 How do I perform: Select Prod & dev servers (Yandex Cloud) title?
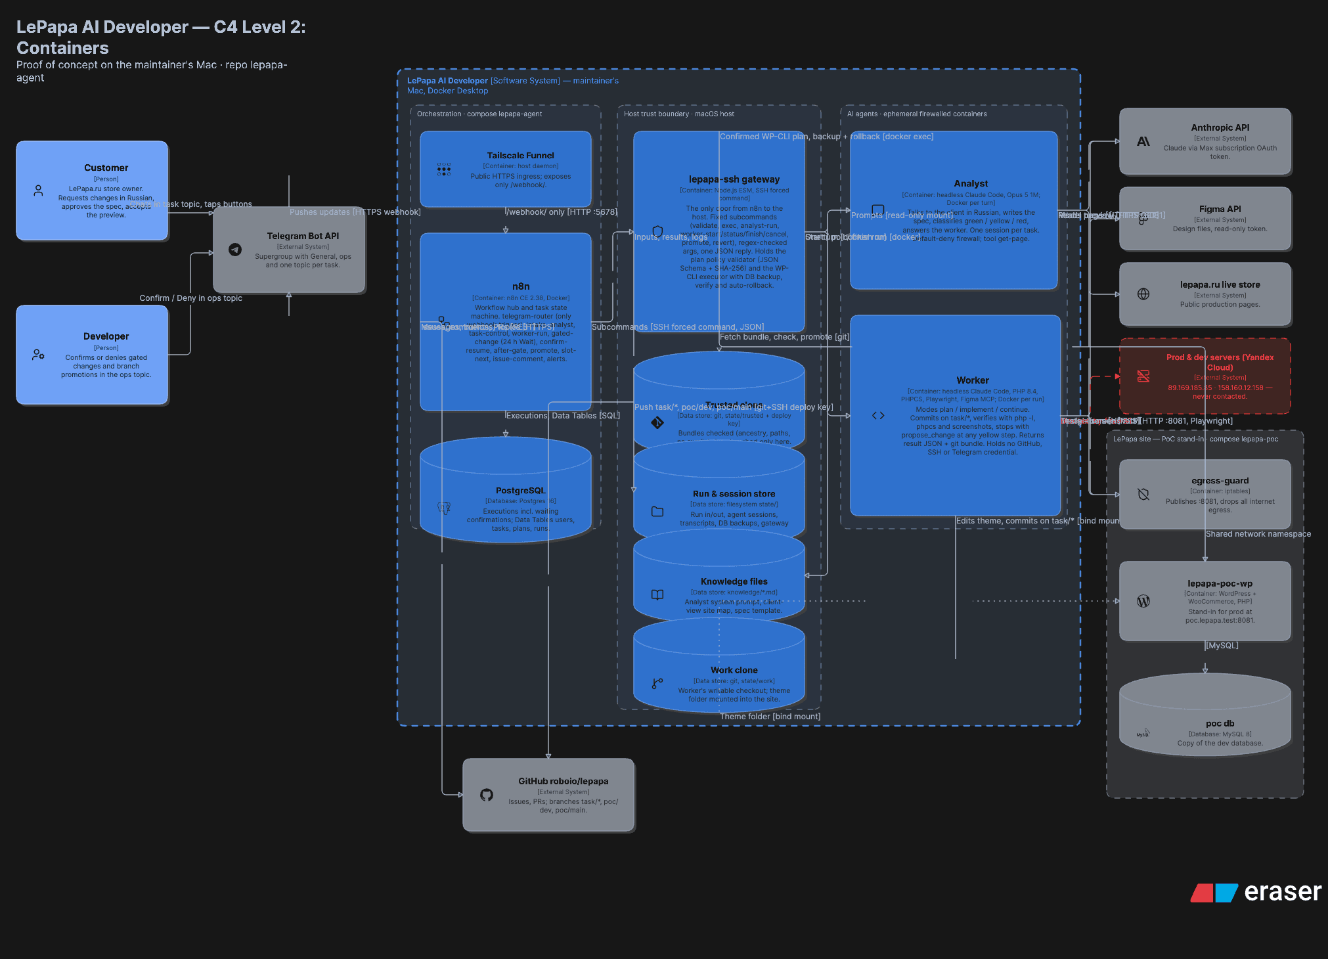pyautogui.click(x=1220, y=362)
